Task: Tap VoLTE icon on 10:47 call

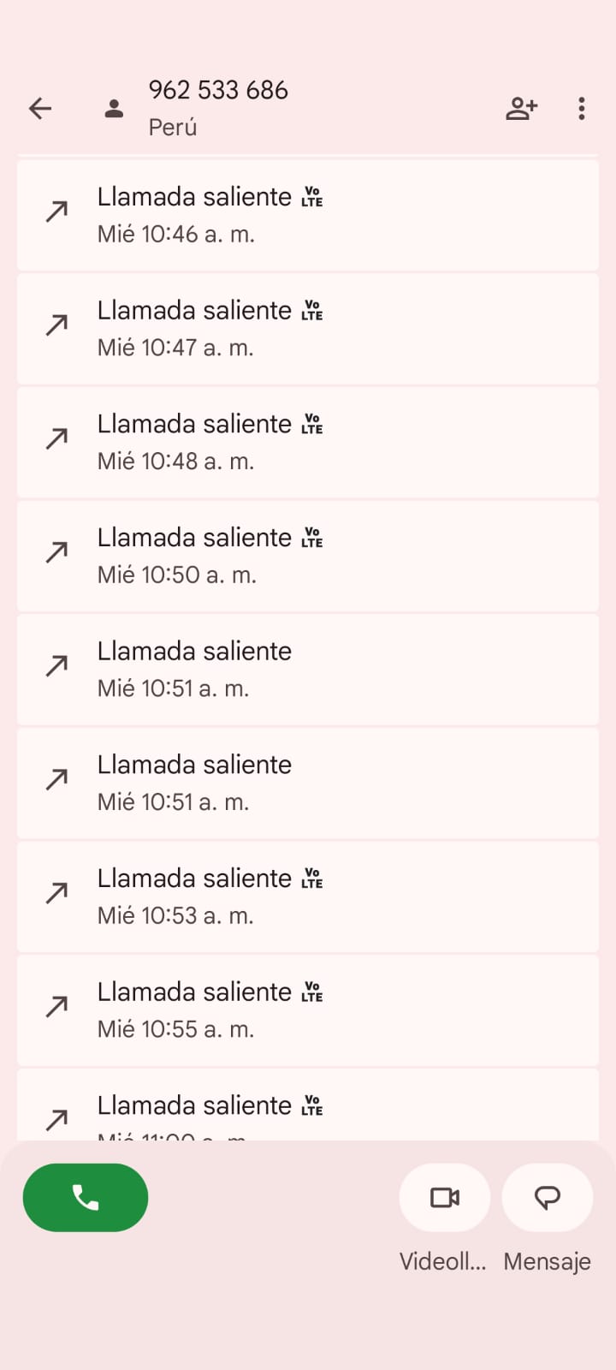Action: pos(312,311)
